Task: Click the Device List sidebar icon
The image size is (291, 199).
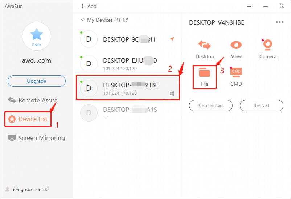Action: click(12, 119)
